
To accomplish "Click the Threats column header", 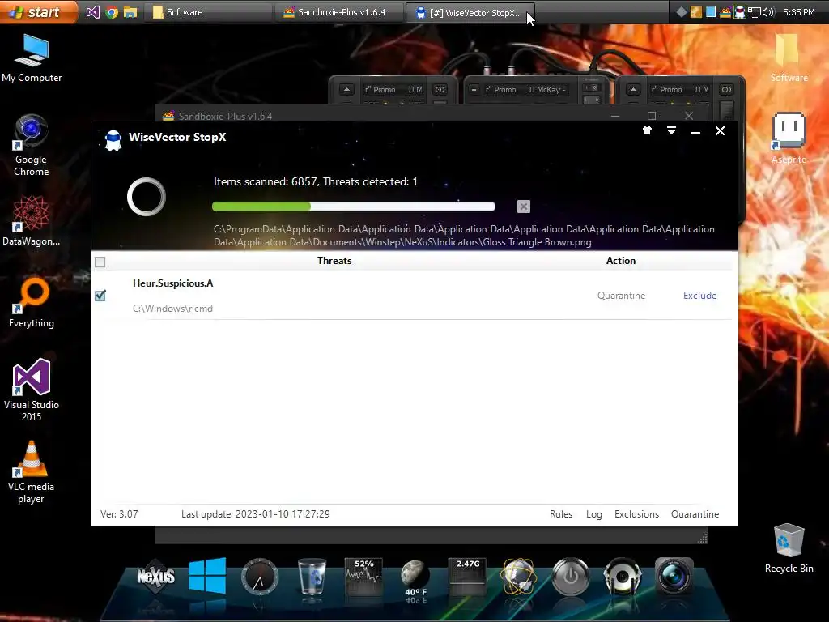I will [x=334, y=261].
